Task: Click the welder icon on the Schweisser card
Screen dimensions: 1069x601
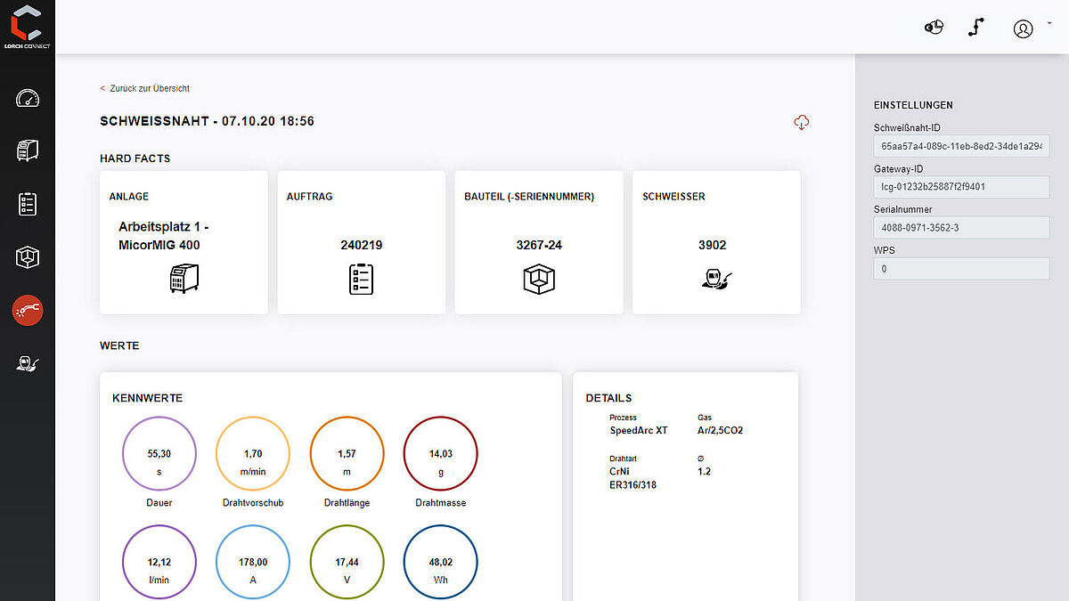Action: point(715,279)
